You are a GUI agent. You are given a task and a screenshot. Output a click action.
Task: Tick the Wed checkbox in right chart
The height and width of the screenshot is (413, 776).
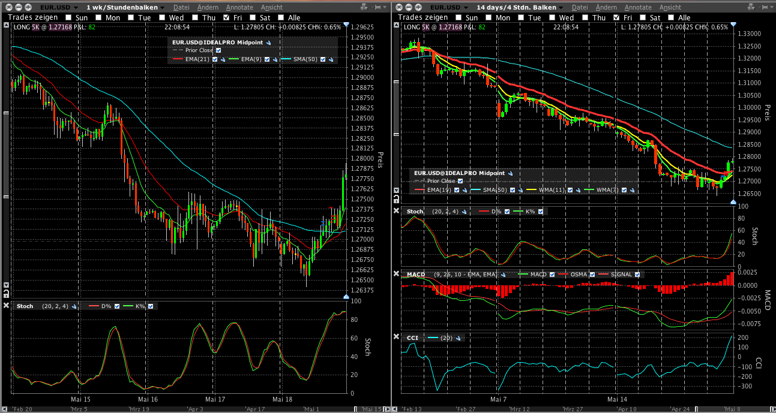coord(552,18)
